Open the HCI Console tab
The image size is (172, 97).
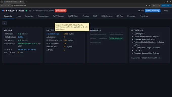107,16
